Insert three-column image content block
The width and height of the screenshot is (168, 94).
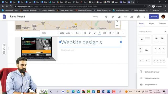159,50
